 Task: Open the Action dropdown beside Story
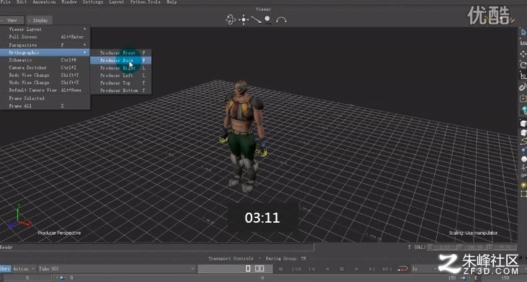[24, 269]
